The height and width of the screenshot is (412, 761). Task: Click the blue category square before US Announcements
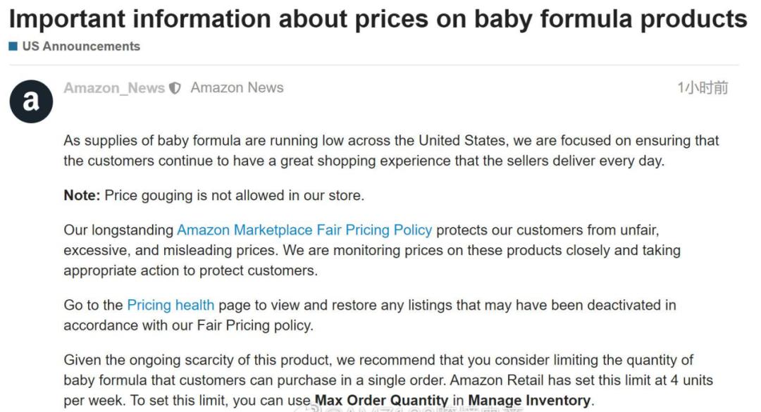(x=13, y=46)
